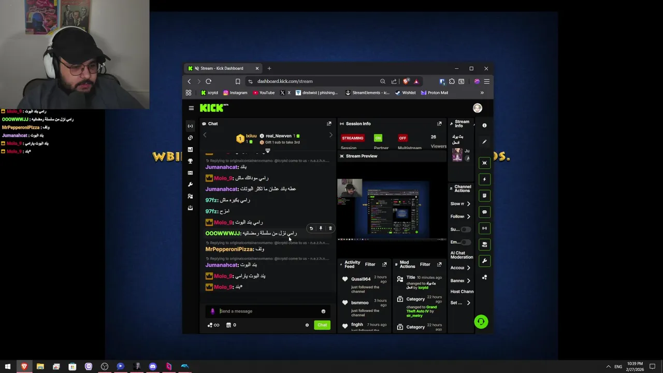
Task: Open Windows Start menu
Action: point(8,367)
